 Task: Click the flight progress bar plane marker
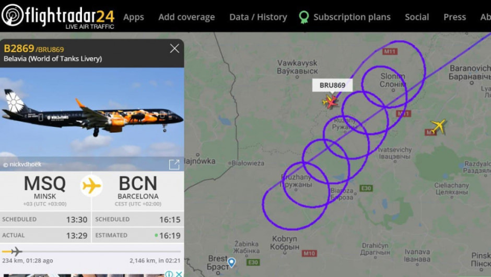click(16, 251)
